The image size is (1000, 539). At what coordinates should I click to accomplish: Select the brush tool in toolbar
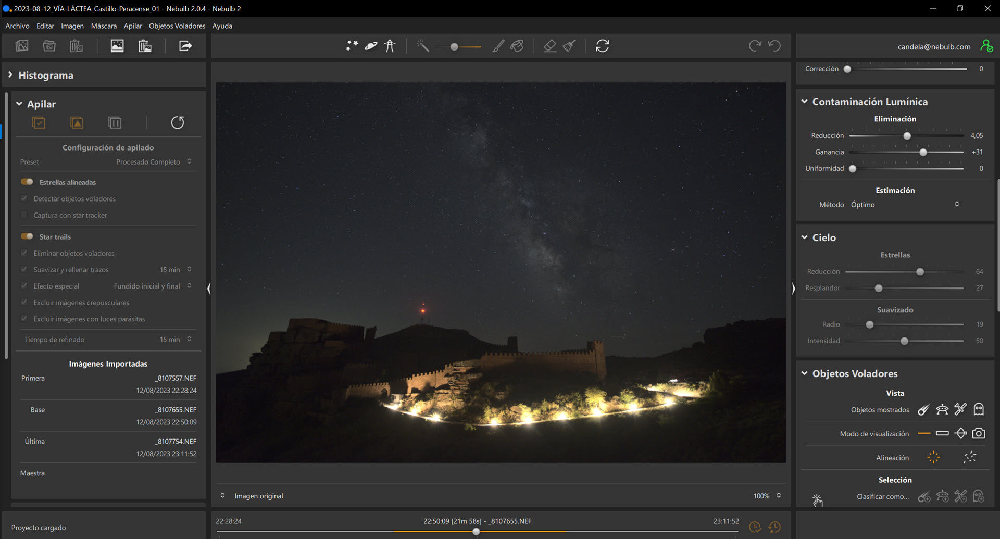click(498, 46)
